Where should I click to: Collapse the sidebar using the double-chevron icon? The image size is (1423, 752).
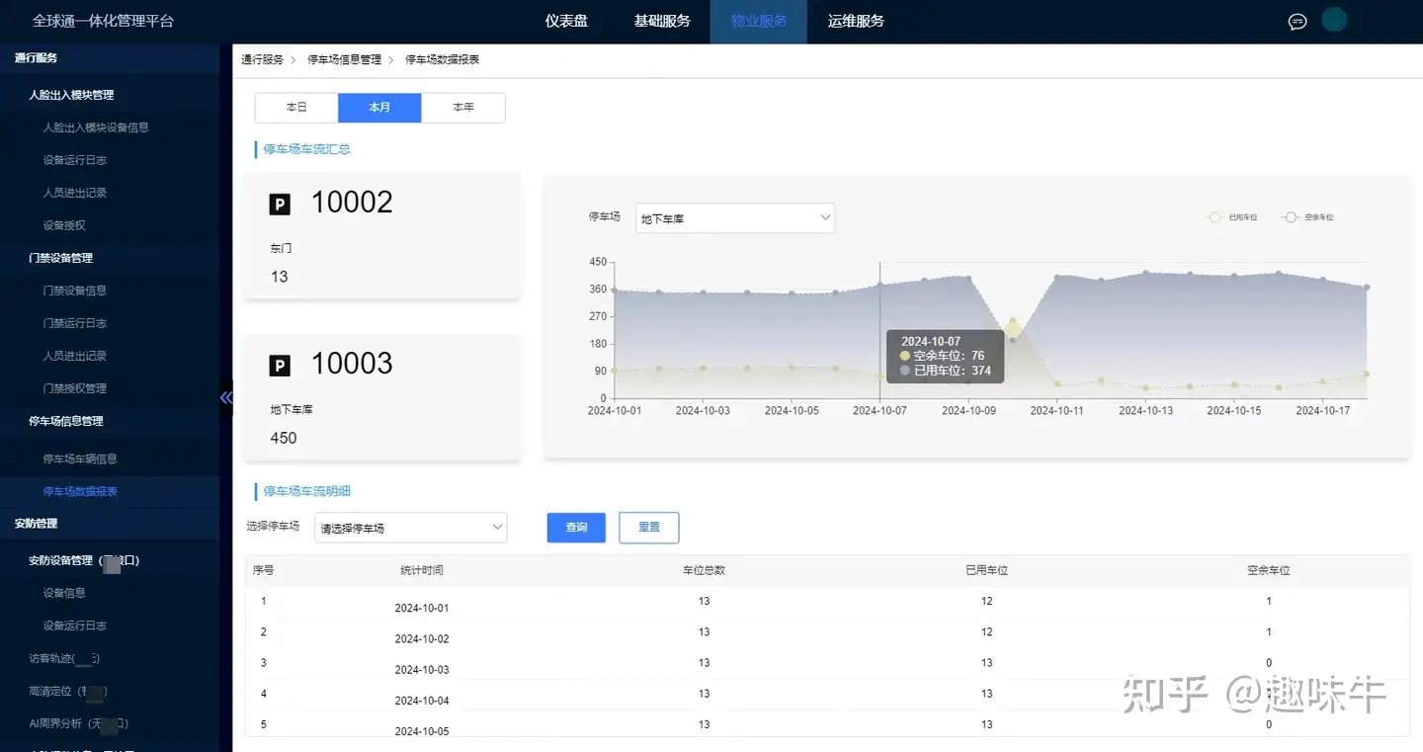click(x=226, y=397)
